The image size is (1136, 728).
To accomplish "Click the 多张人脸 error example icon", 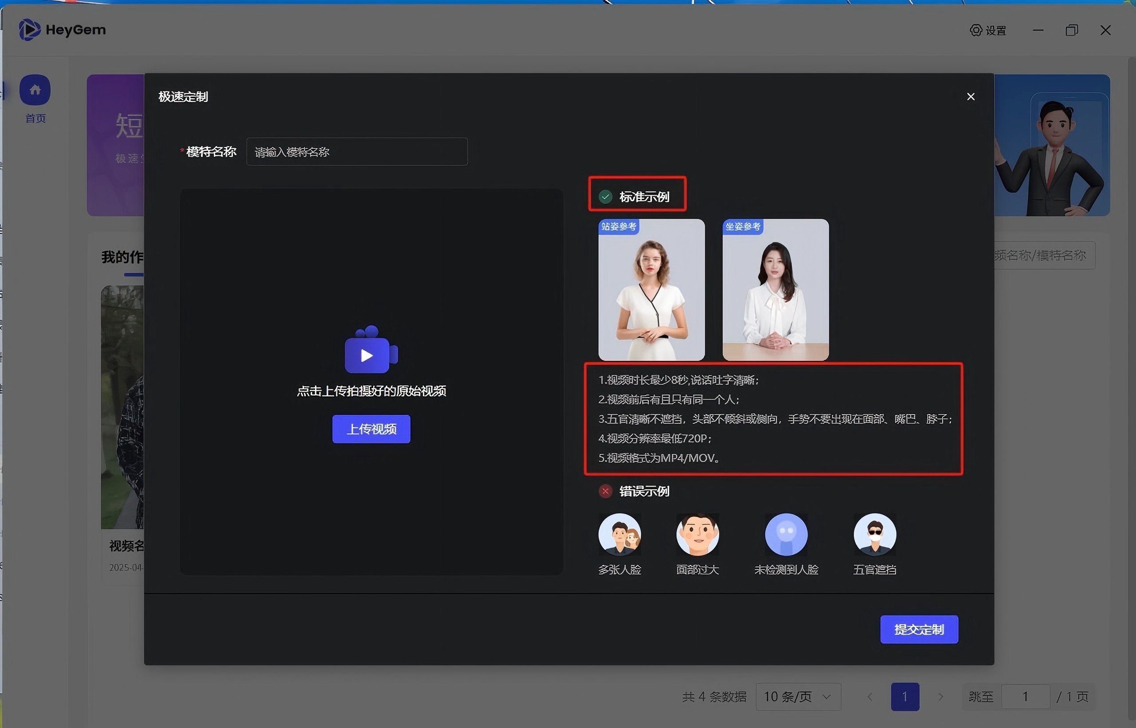I will 620,534.
